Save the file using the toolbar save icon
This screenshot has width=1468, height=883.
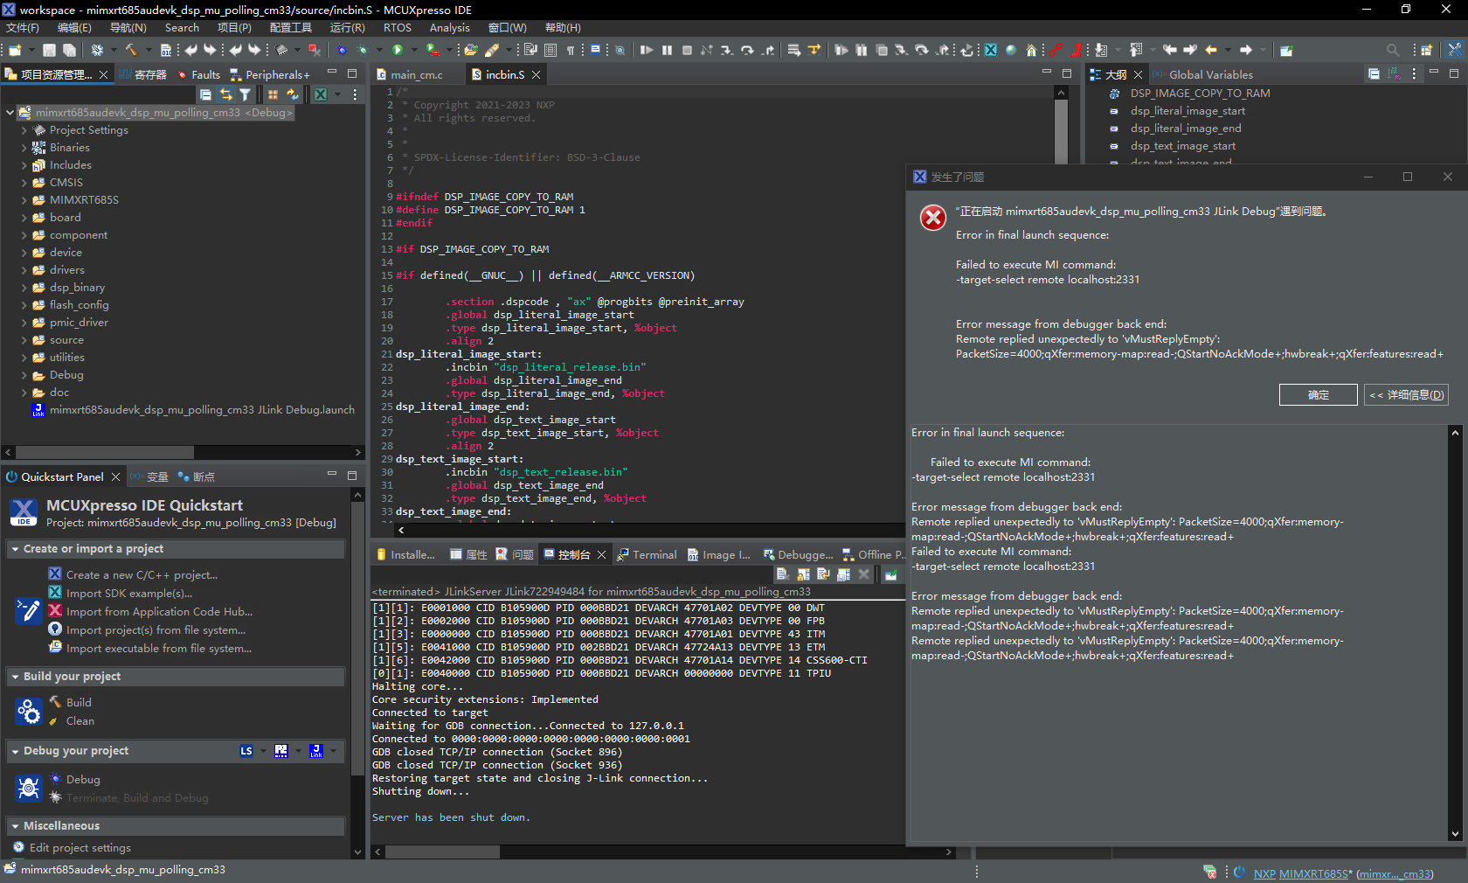point(51,50)
